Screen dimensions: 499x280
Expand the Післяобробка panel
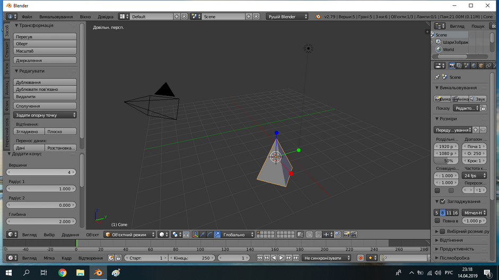pos(454,258)
